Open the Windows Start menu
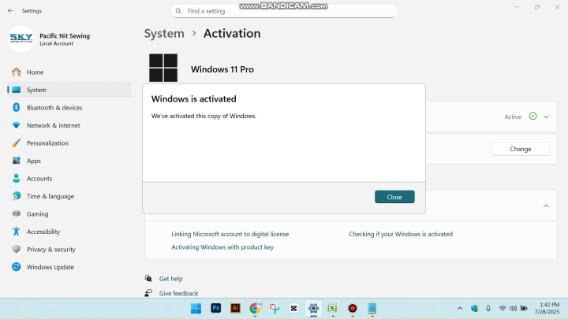 click(x=196, y=309)
